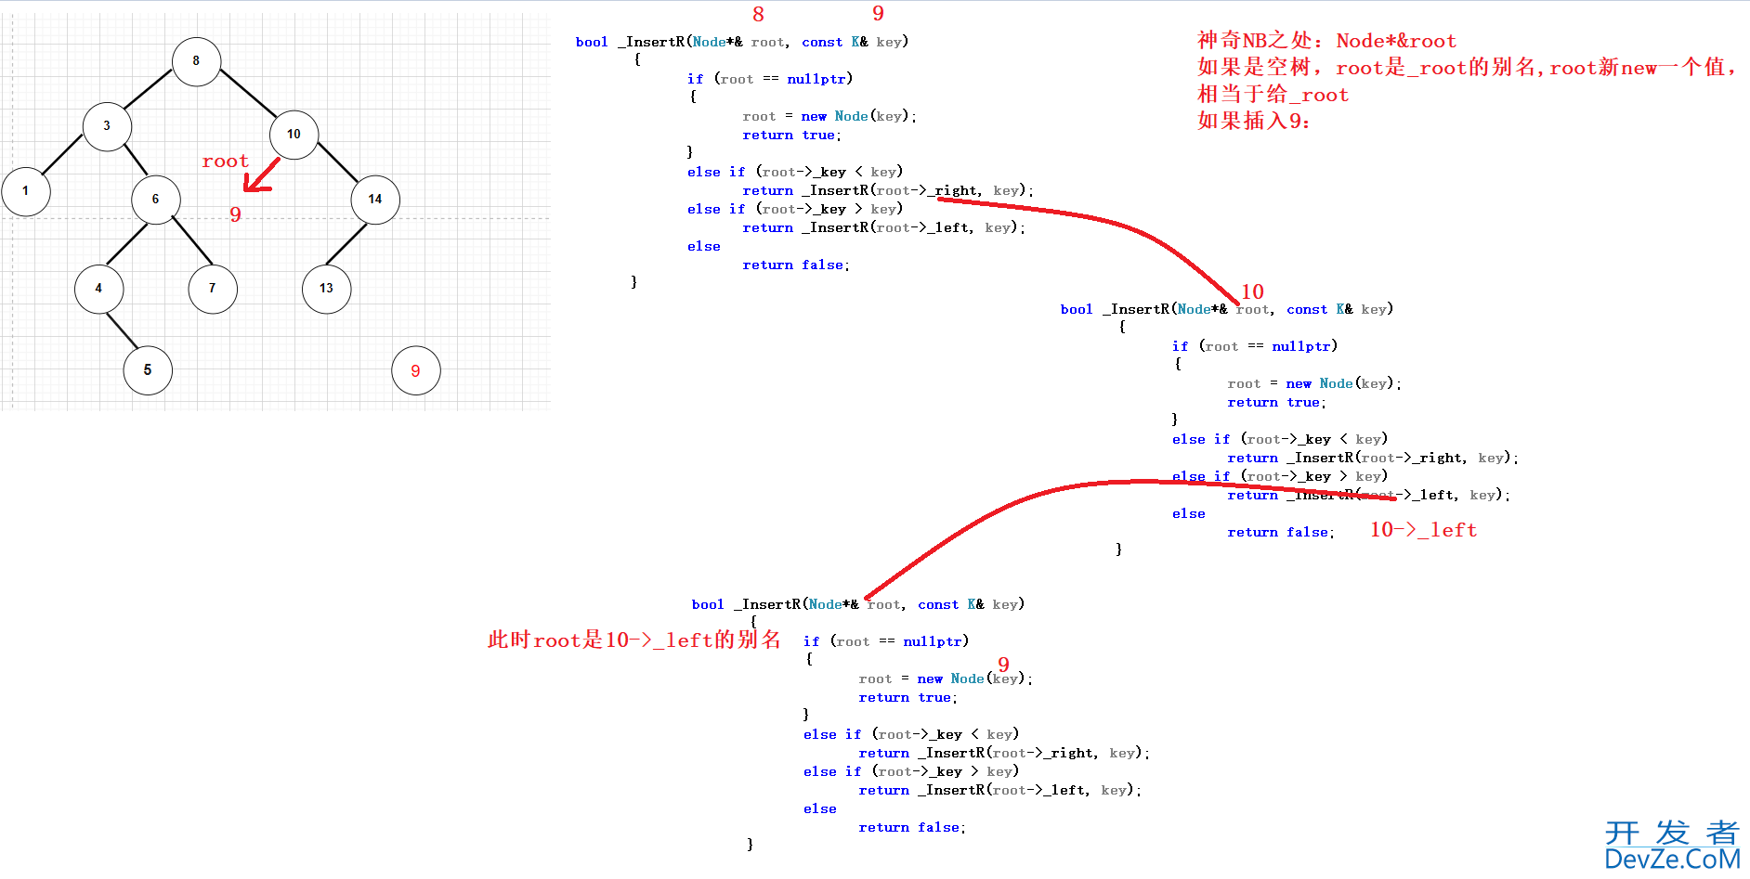This screenshot has width=1750, height=879.
Task: Click the red circled node 9
Action: 415,370
